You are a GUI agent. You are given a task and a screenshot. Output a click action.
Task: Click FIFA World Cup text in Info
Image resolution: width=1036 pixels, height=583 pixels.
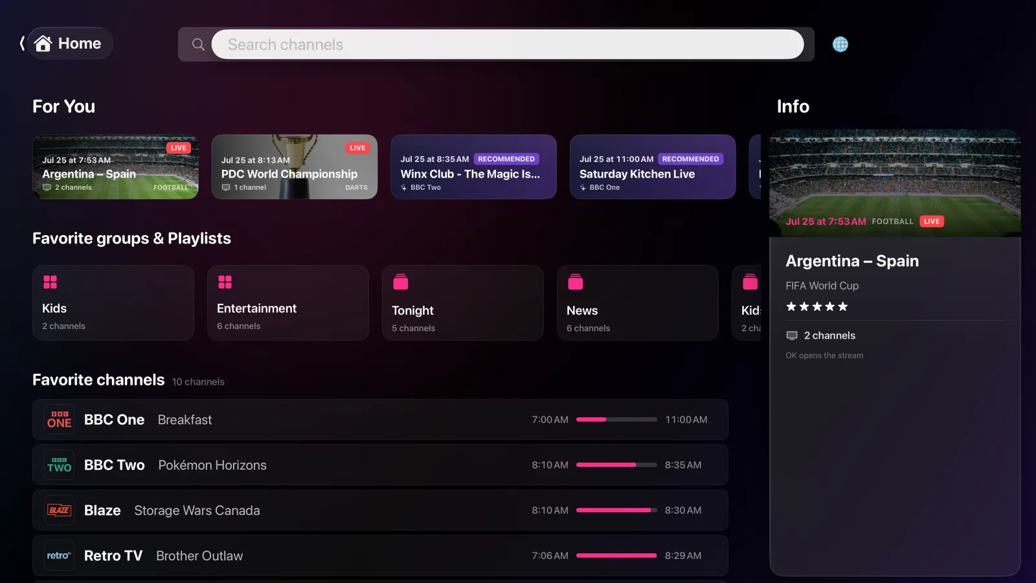coord(822,286)
